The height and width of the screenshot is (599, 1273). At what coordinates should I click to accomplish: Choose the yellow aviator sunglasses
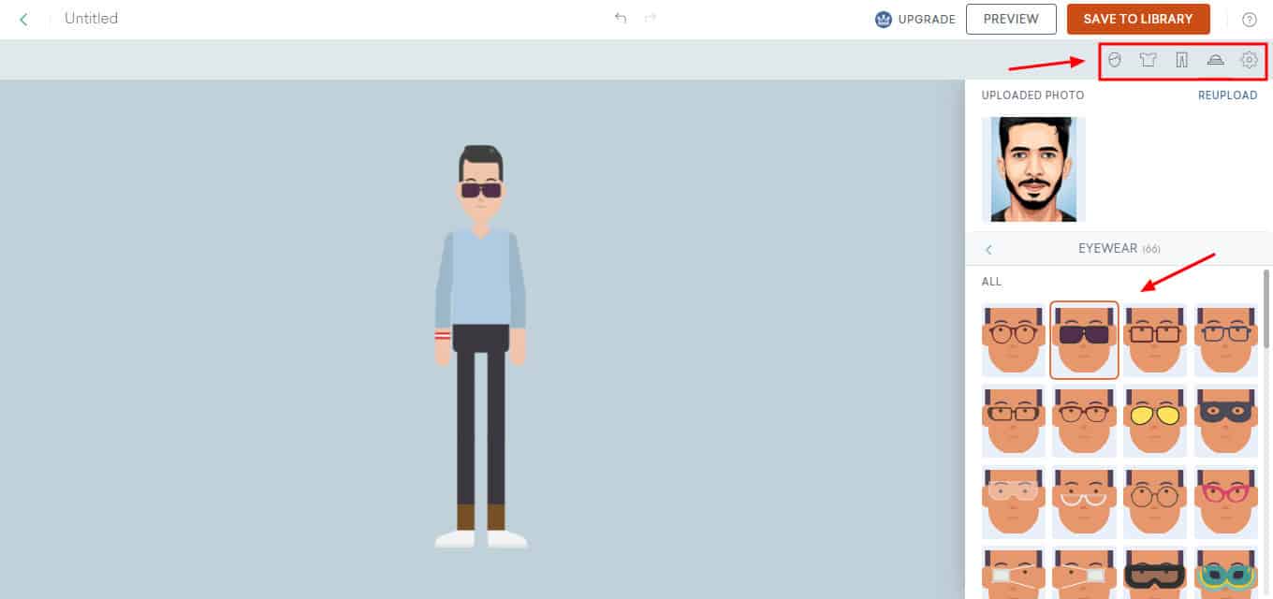click(x=1154, y=420)
